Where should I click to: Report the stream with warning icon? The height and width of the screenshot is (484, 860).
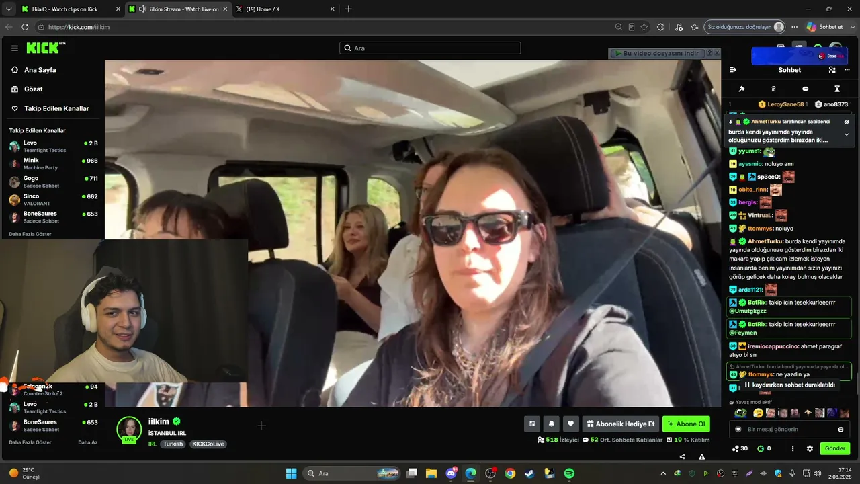coord(702,456)
